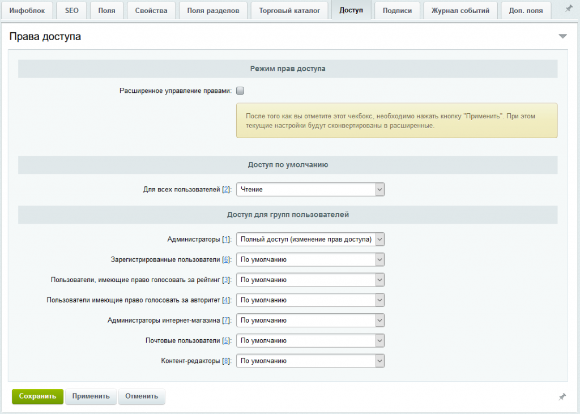Go to the Торговый каталог tab
Viewport: 580px width, 414px height.
tap(289, 10)
